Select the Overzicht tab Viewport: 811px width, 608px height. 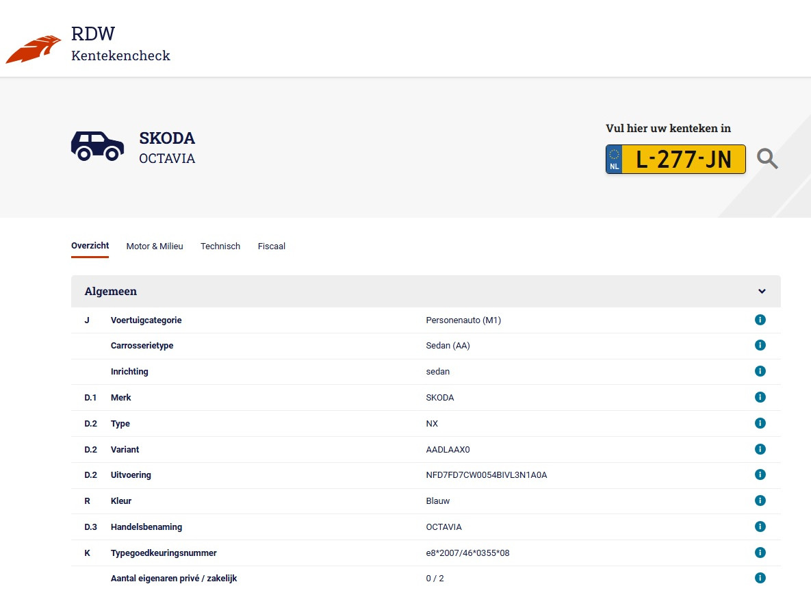90,246
